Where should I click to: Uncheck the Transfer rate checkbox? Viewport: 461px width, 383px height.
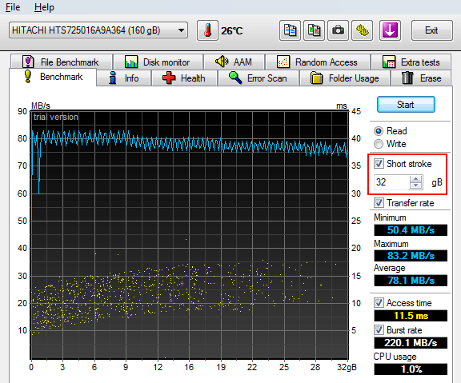point(379,202)
